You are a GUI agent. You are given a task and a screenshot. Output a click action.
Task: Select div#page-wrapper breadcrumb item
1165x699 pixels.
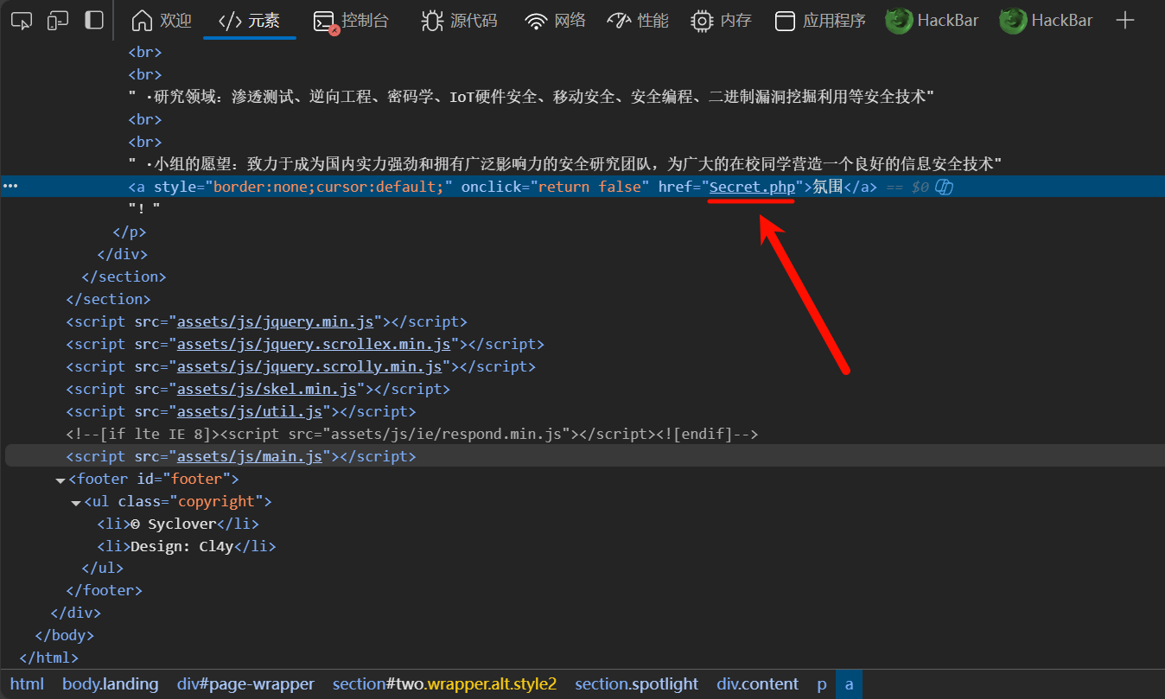click(x=245, y=683)
